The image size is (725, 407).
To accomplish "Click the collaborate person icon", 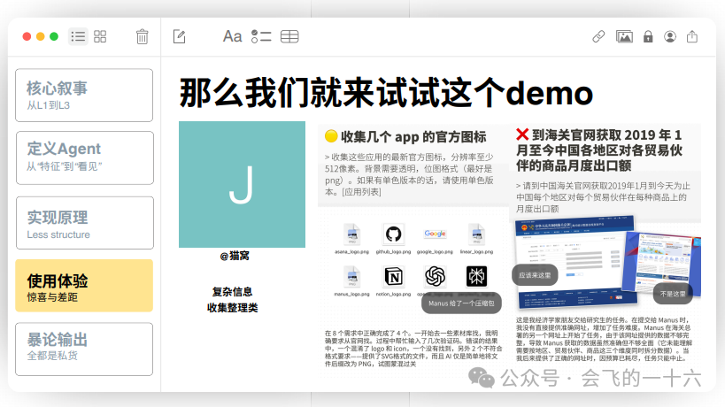I will coord(670,36).
